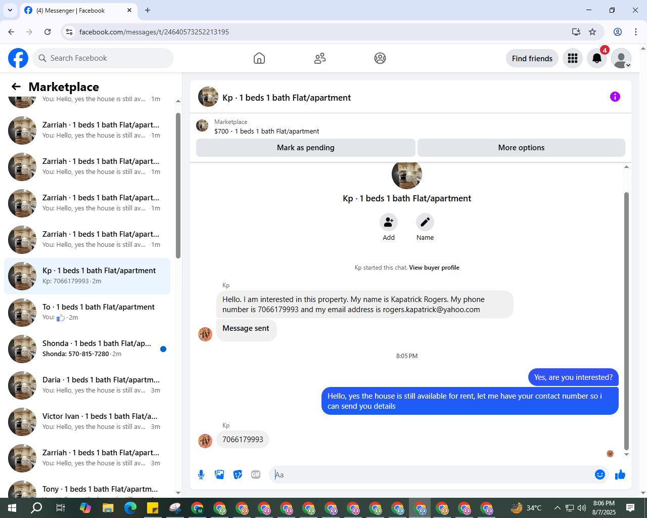This screenshot has width=647, height=518.
Task: Click the 'Yes, are you interested?' message
Action: pos(573,377)
